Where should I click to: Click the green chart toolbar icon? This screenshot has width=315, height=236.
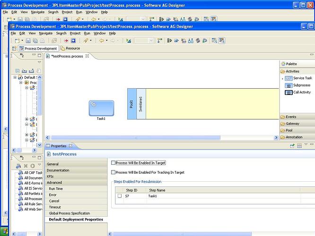tap(129, 41)
